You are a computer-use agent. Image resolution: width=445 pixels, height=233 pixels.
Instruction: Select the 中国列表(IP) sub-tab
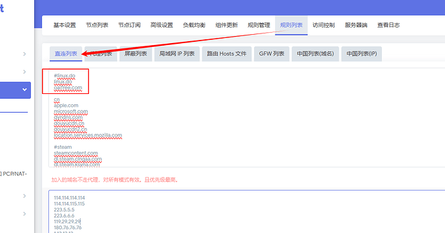(362, 54)
